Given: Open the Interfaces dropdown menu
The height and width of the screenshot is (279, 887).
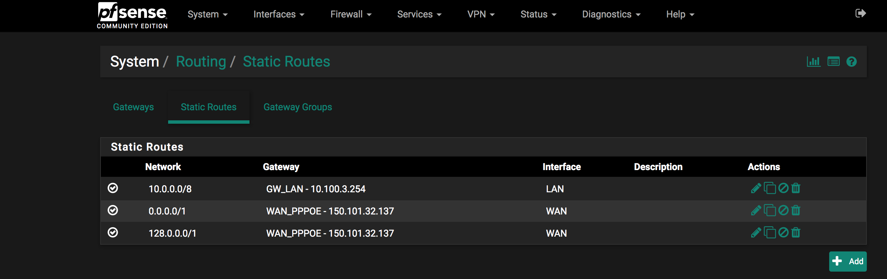Looking at the screenshot, I should coord(279,14).
